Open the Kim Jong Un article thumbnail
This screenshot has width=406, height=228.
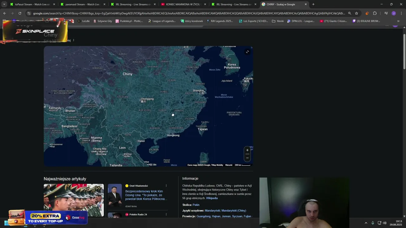pos(115,195)
